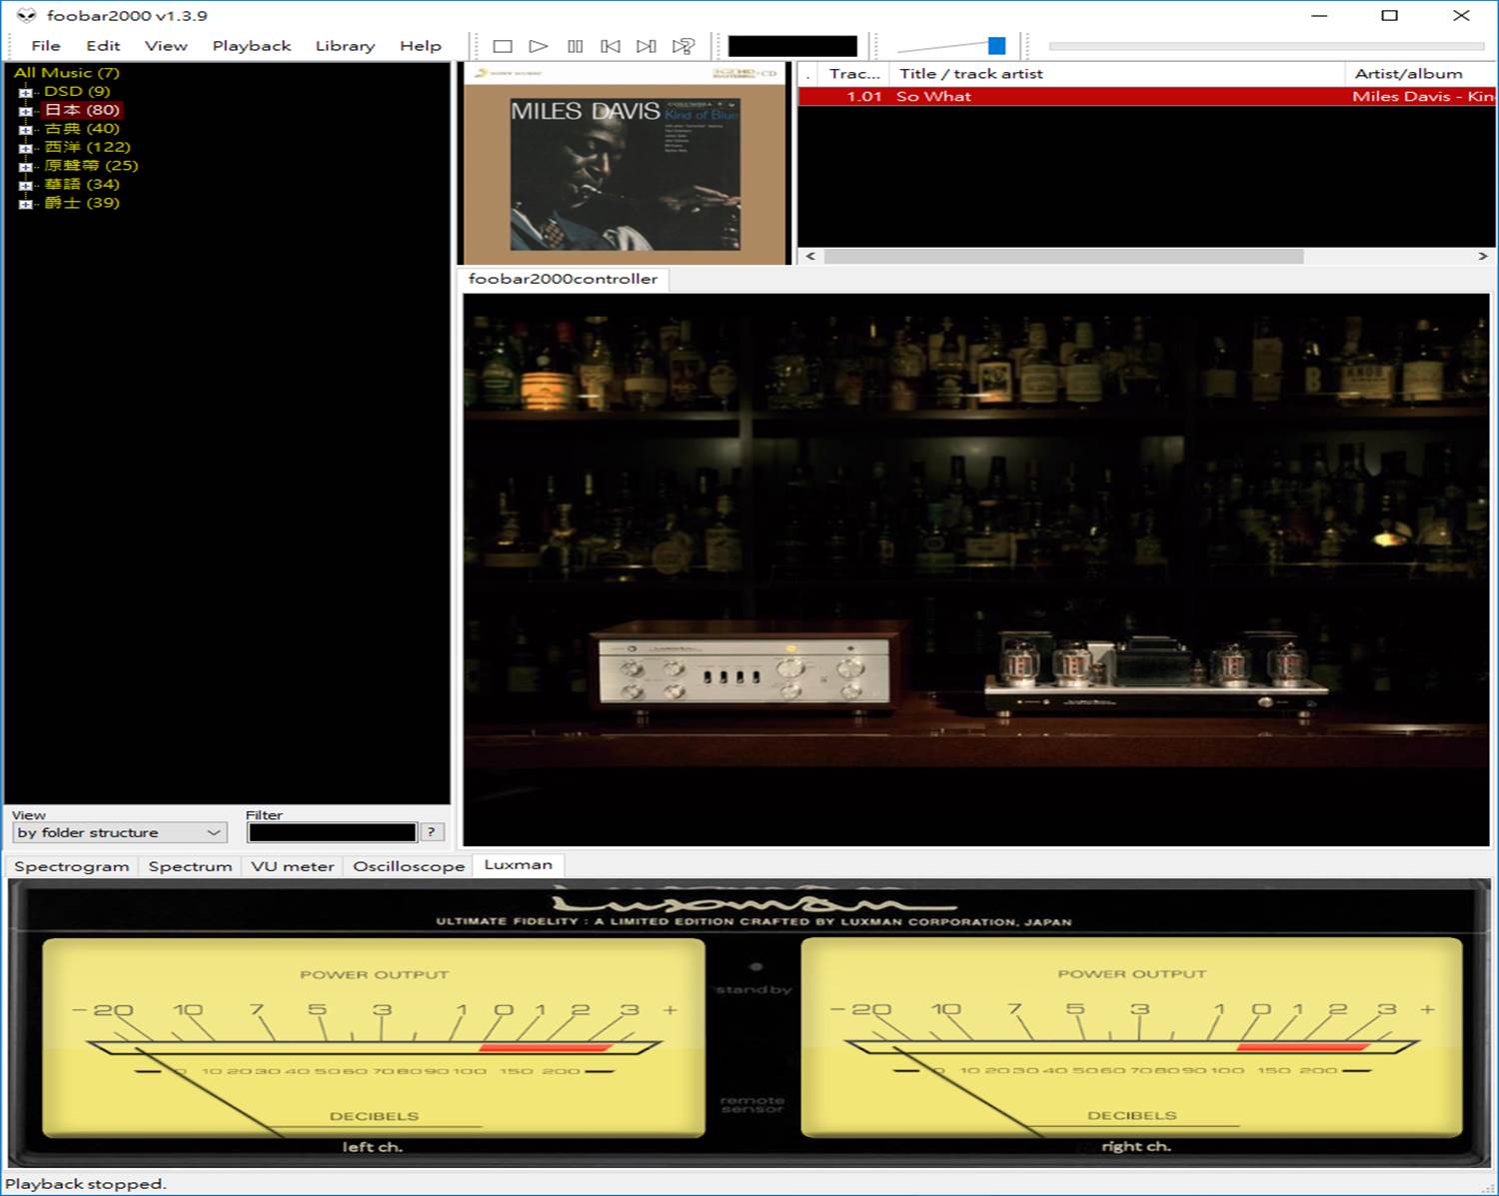Maximize the foobar2000 window

pos(1389,15)
